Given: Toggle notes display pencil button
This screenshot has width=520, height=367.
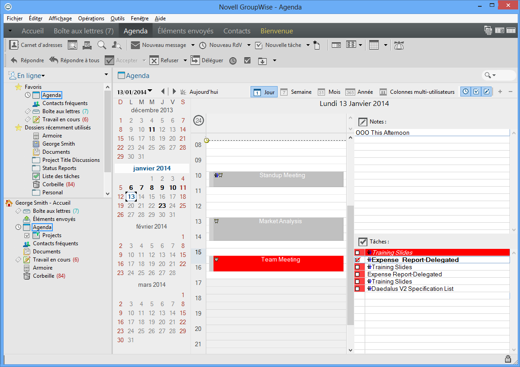Looking at the screenshot, I should pos(487,92).
